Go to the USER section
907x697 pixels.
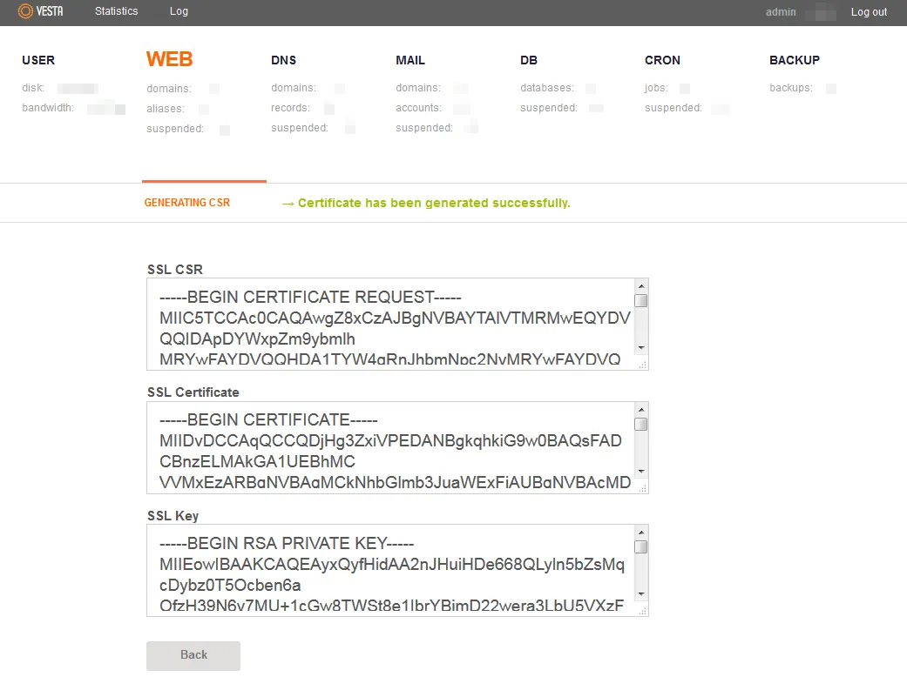click(38, 60)
